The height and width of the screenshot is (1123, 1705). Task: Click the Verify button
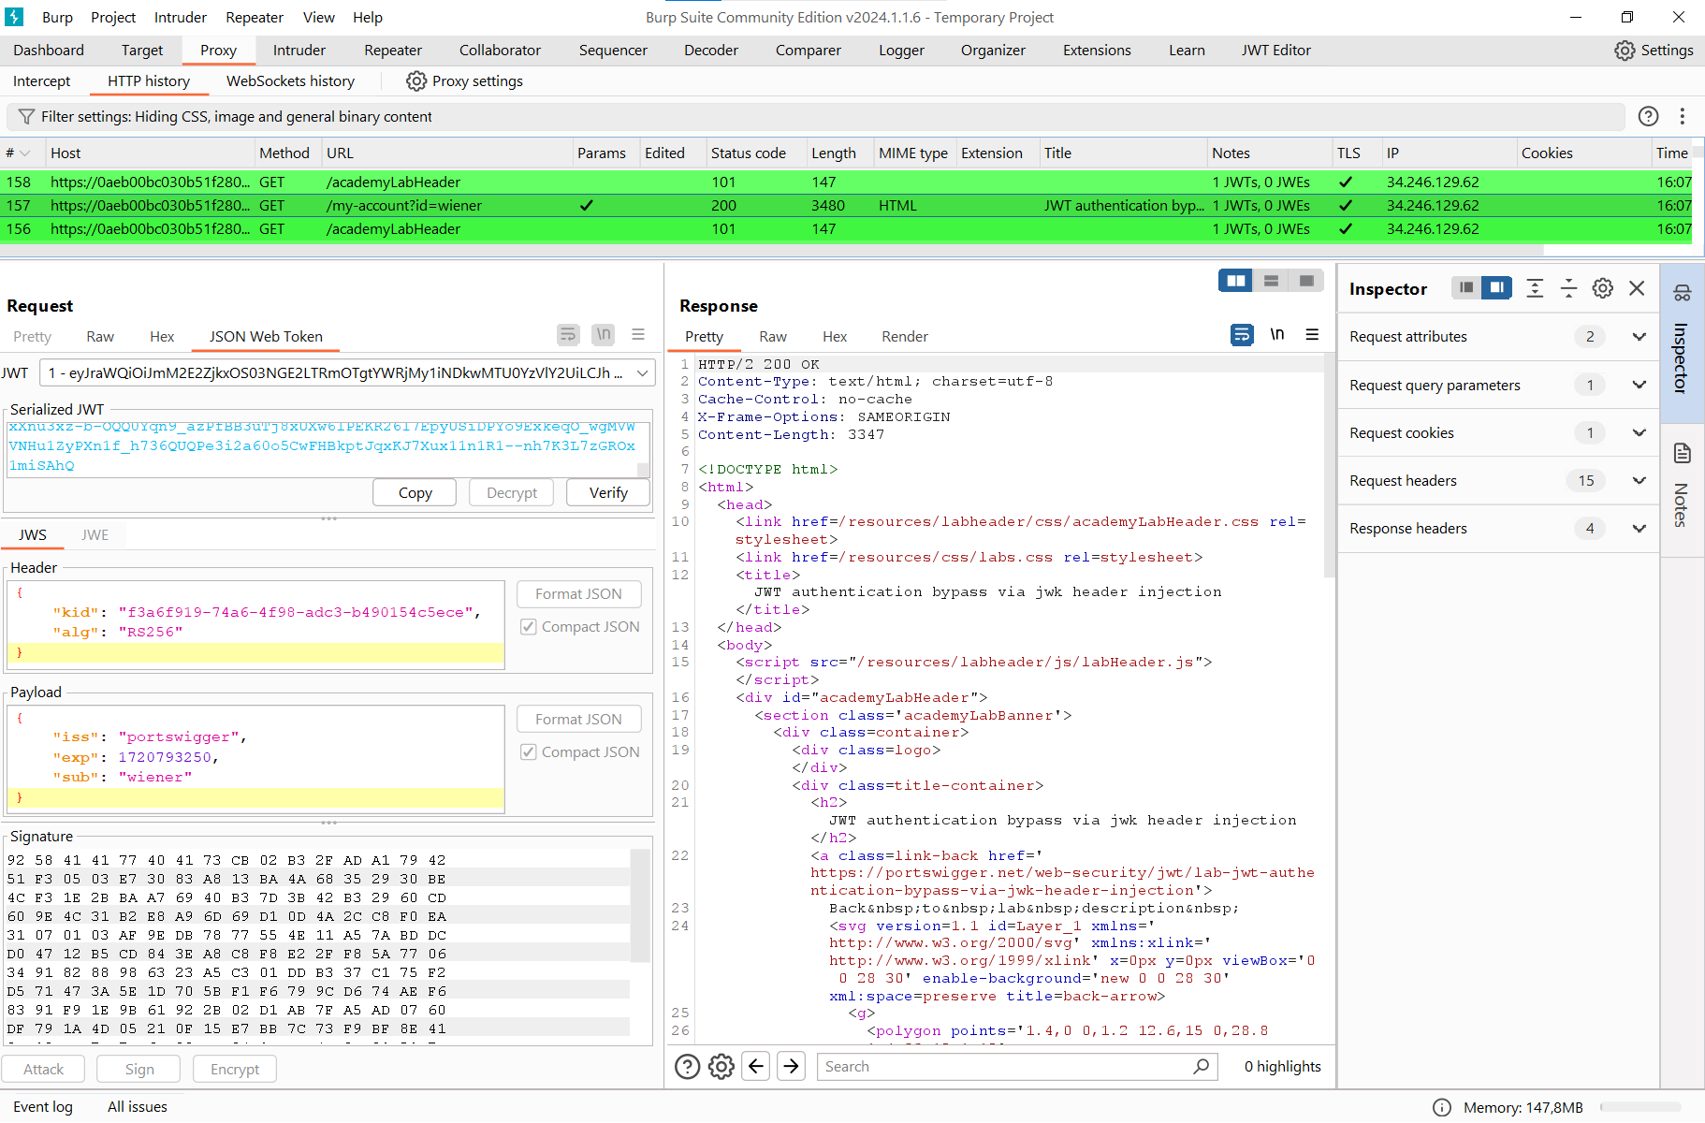608,493
